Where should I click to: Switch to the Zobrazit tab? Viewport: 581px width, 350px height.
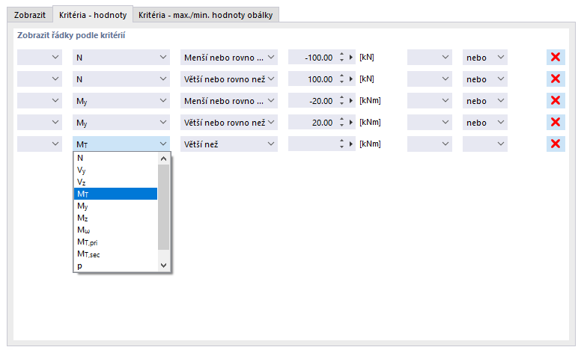(x=30, y=15)
